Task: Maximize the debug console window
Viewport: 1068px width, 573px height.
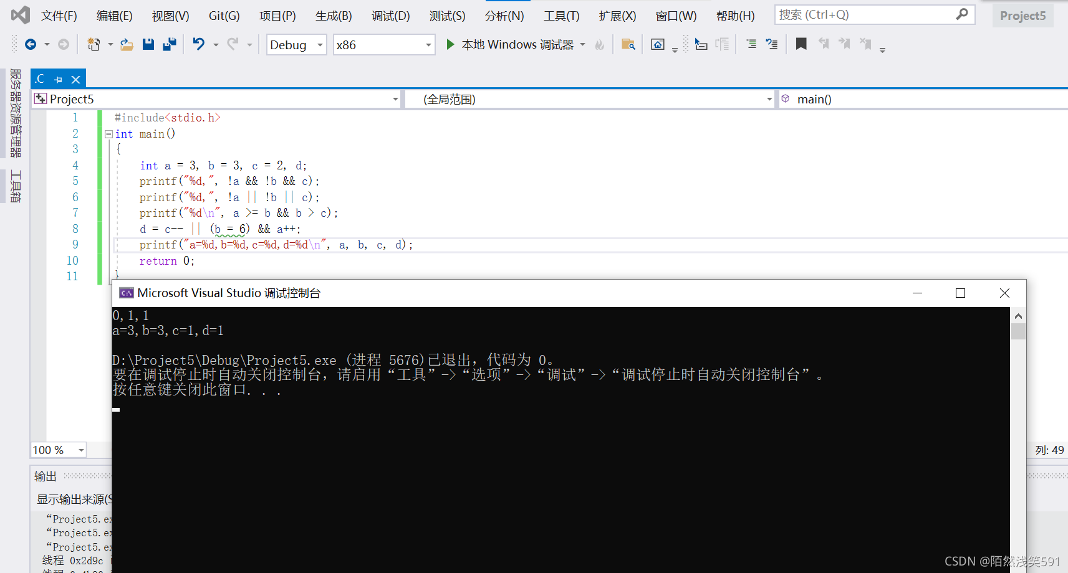Action: pos(960,293)
